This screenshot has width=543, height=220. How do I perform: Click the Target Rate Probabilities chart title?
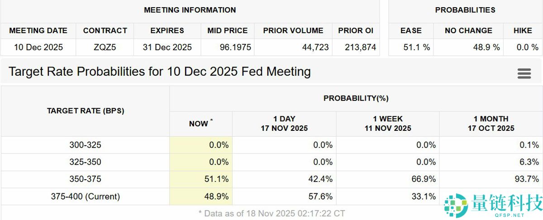(160, 72)
